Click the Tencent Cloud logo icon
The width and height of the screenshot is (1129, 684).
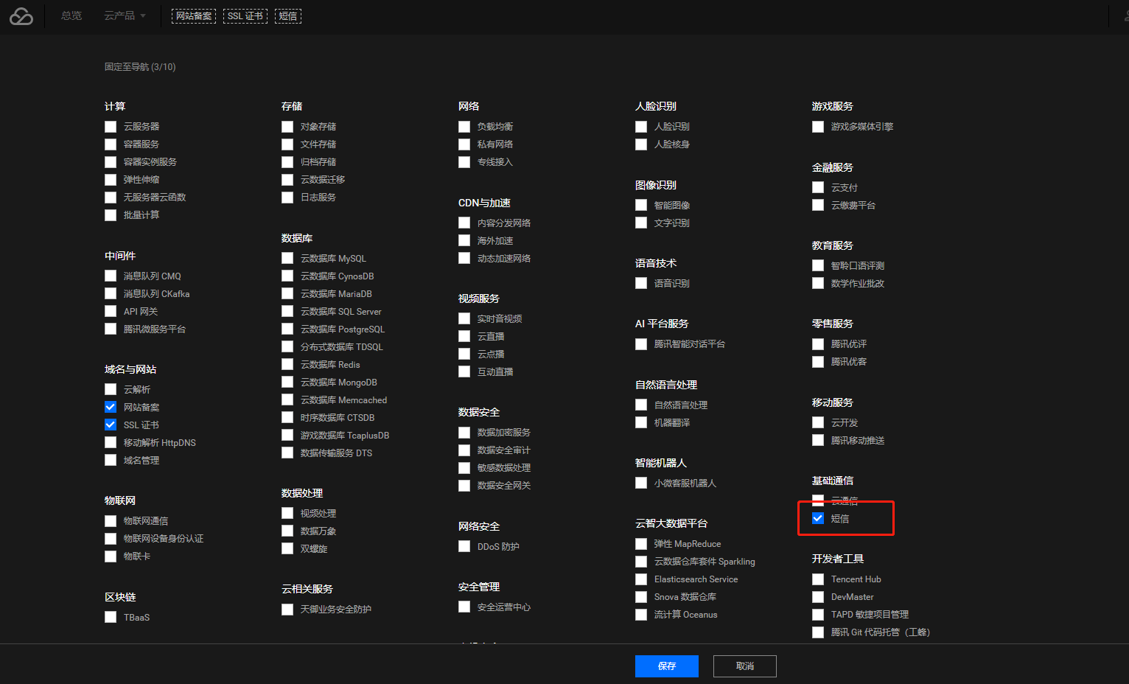pyautogui.click(x=21, y=16)
